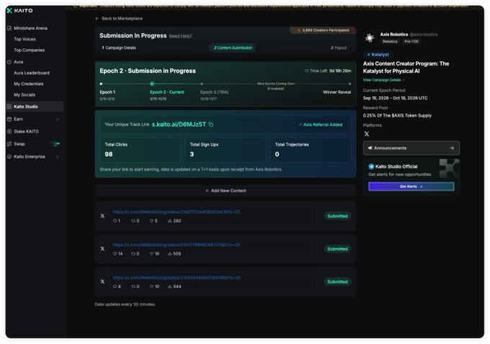Click the Epoch 2 Current timeline marker

(x=152, y=83)
